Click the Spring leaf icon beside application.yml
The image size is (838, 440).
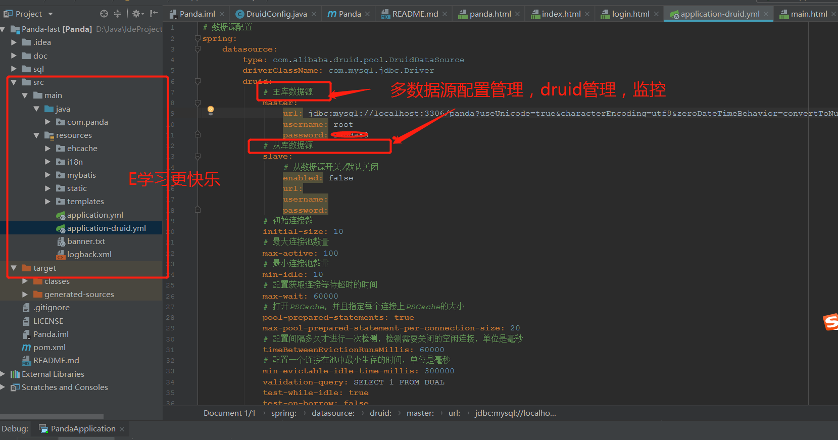(x=61, y=216)
